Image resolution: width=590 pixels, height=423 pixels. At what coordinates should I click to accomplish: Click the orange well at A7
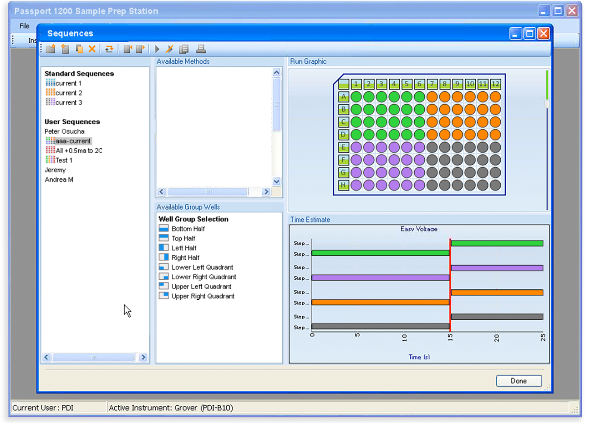[432, 96]
